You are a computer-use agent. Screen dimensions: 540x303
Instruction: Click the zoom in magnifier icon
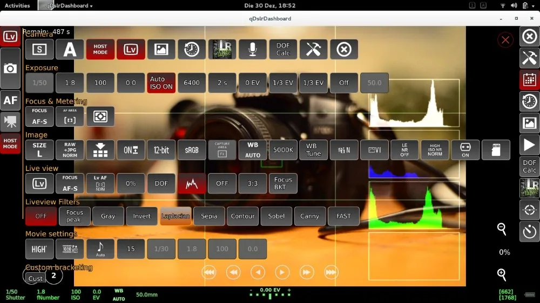[x=502, y=274]
